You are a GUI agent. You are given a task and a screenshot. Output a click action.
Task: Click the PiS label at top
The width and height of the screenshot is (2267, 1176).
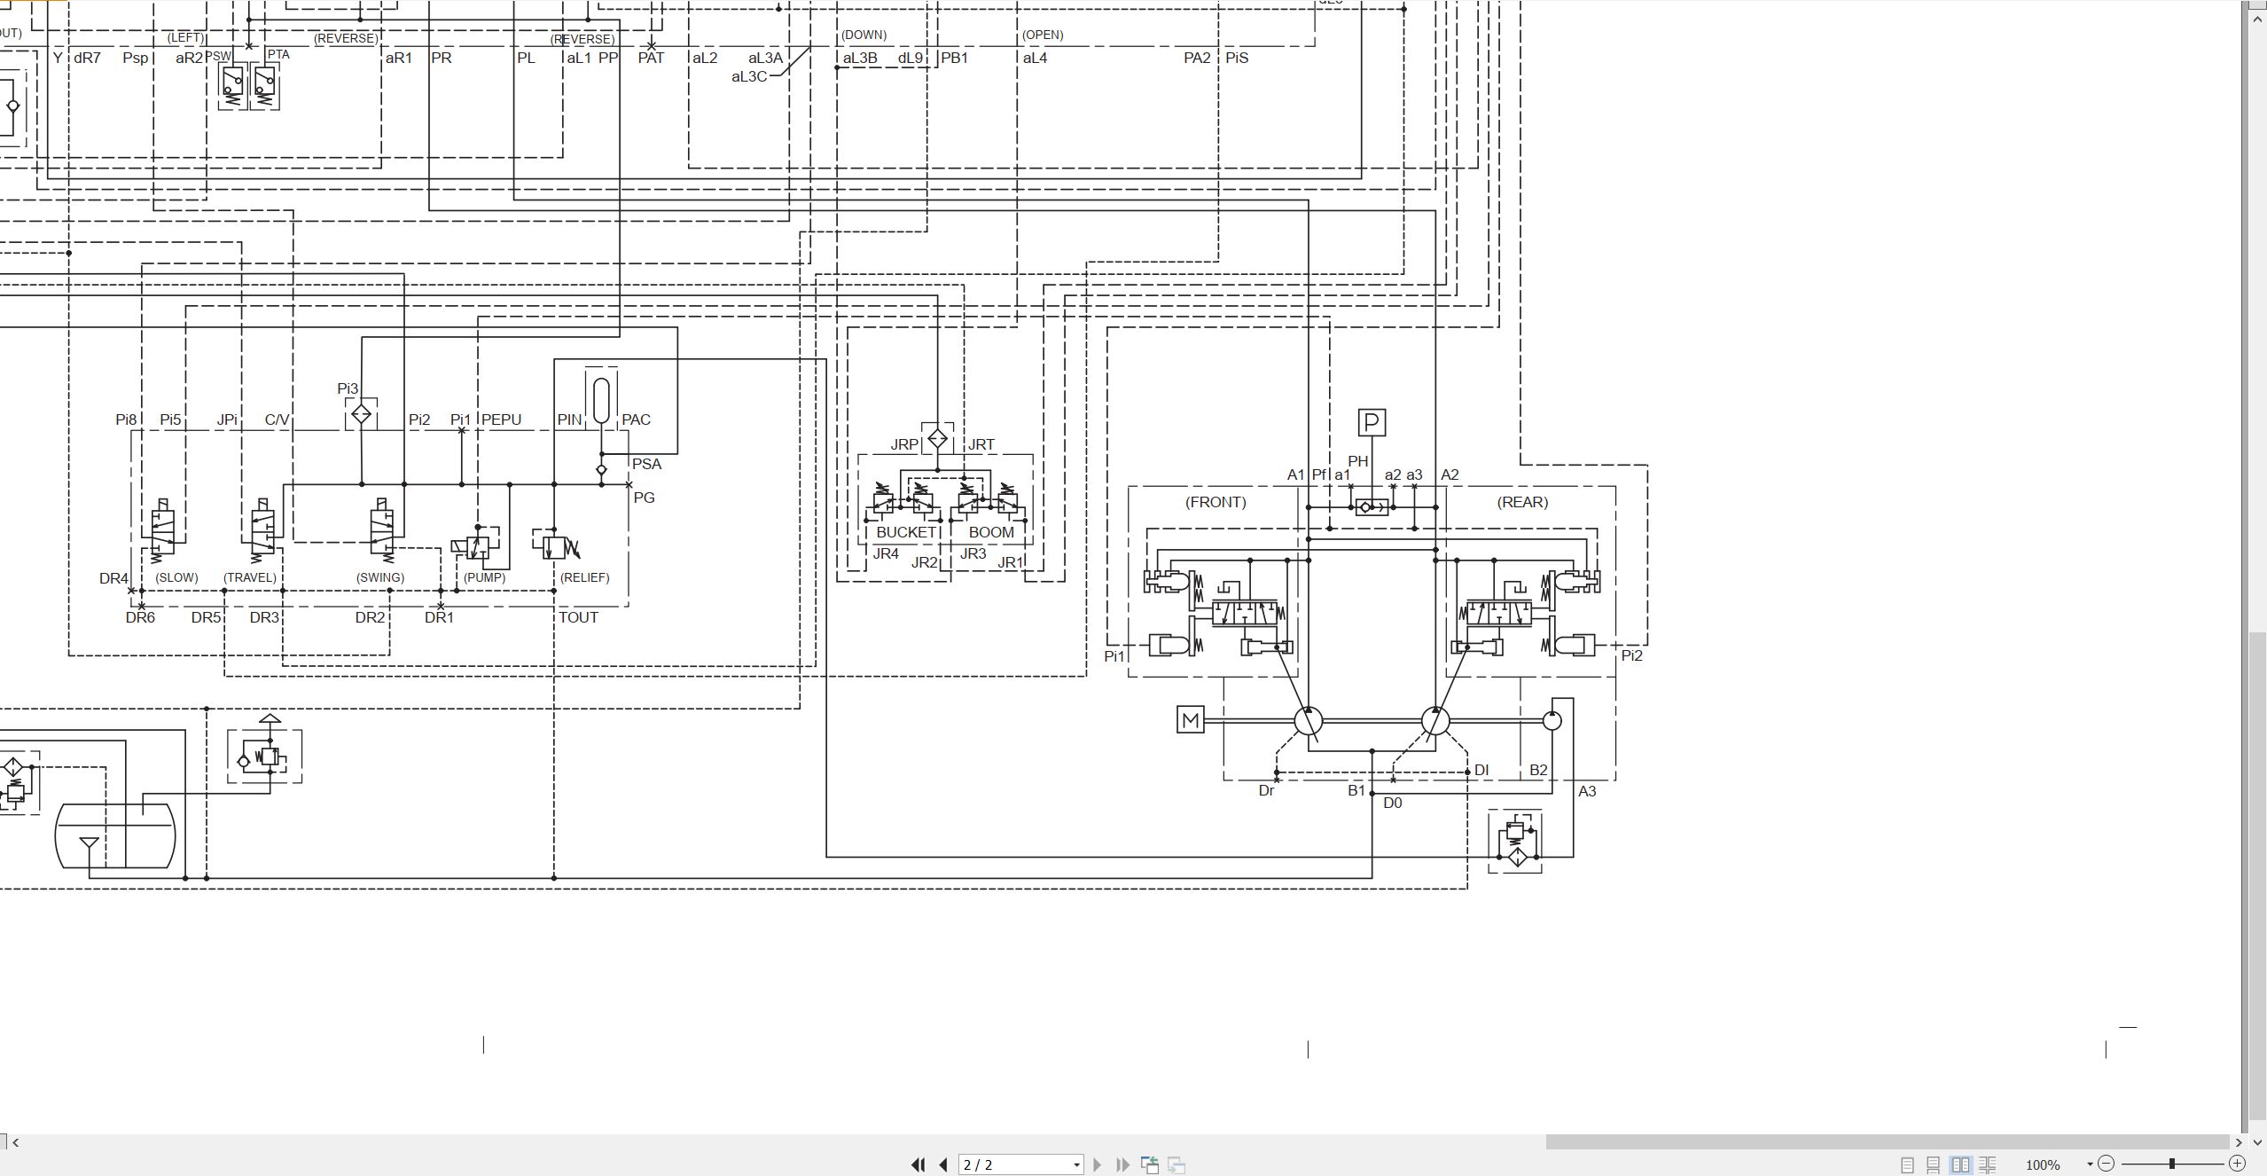1237,58
